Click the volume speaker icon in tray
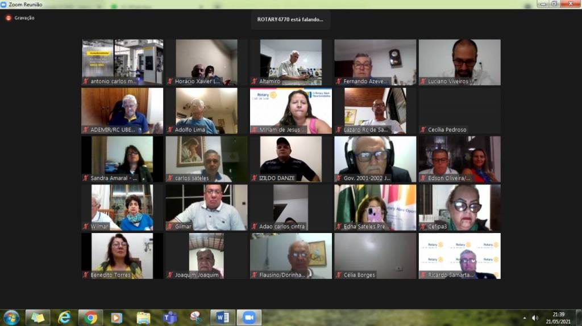This screenshot has height=326, width=582. [535, 317]
